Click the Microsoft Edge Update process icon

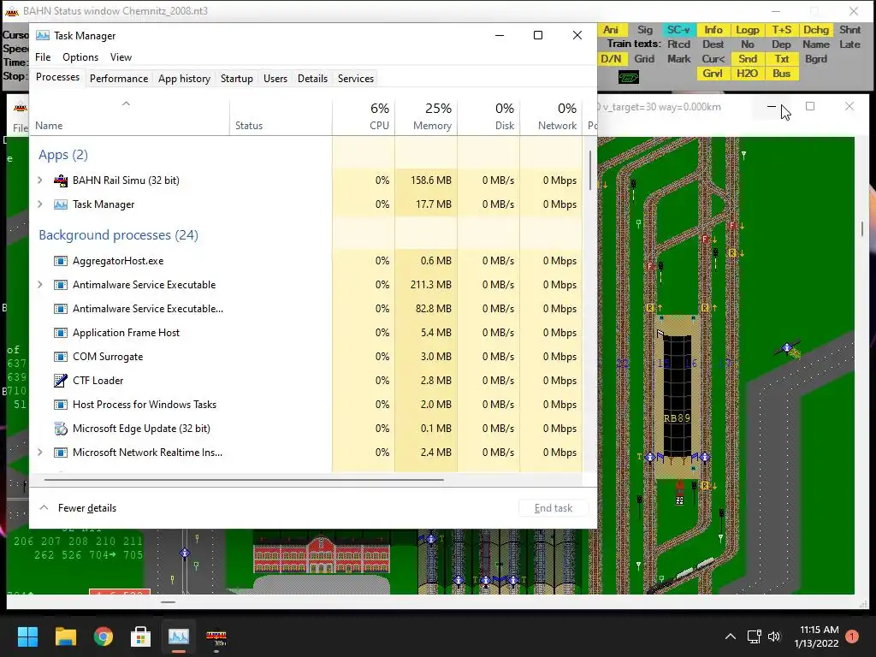61,429
